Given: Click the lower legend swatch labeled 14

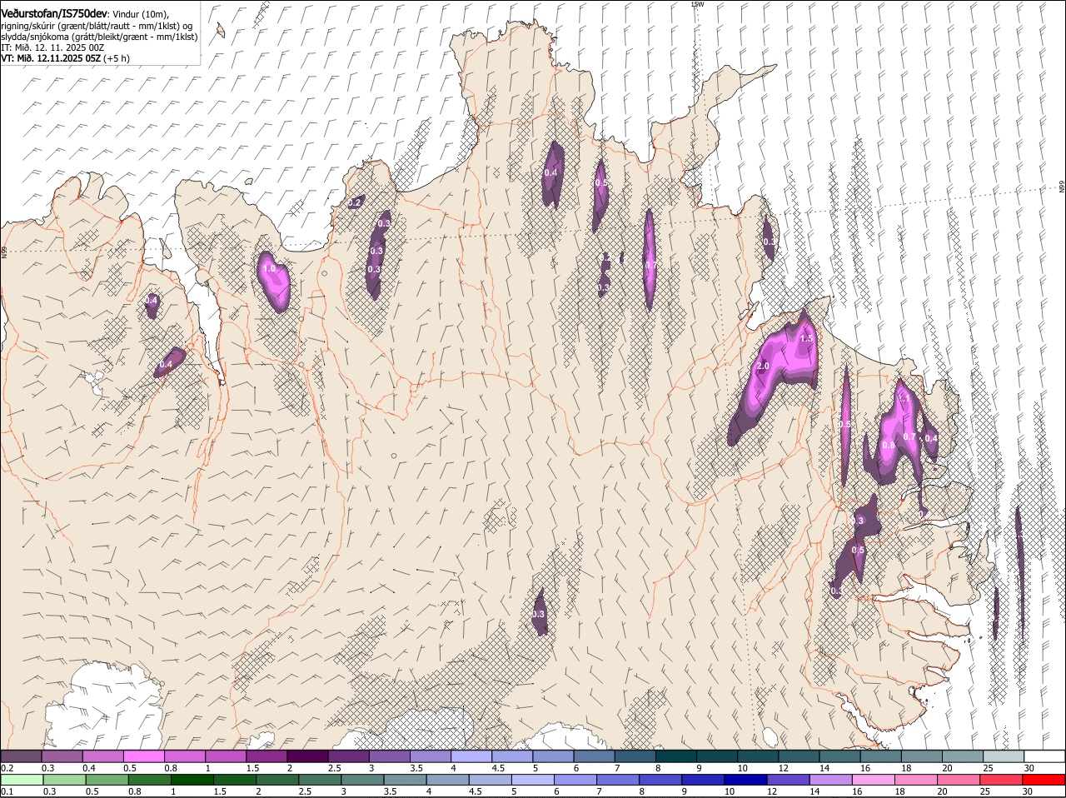Looking at the screenshot, I should click(x=831, y=781).
